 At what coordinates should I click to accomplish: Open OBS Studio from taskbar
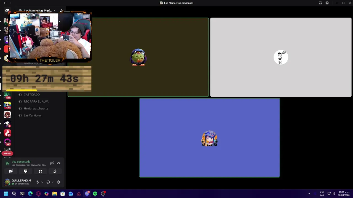coord(103,194)
